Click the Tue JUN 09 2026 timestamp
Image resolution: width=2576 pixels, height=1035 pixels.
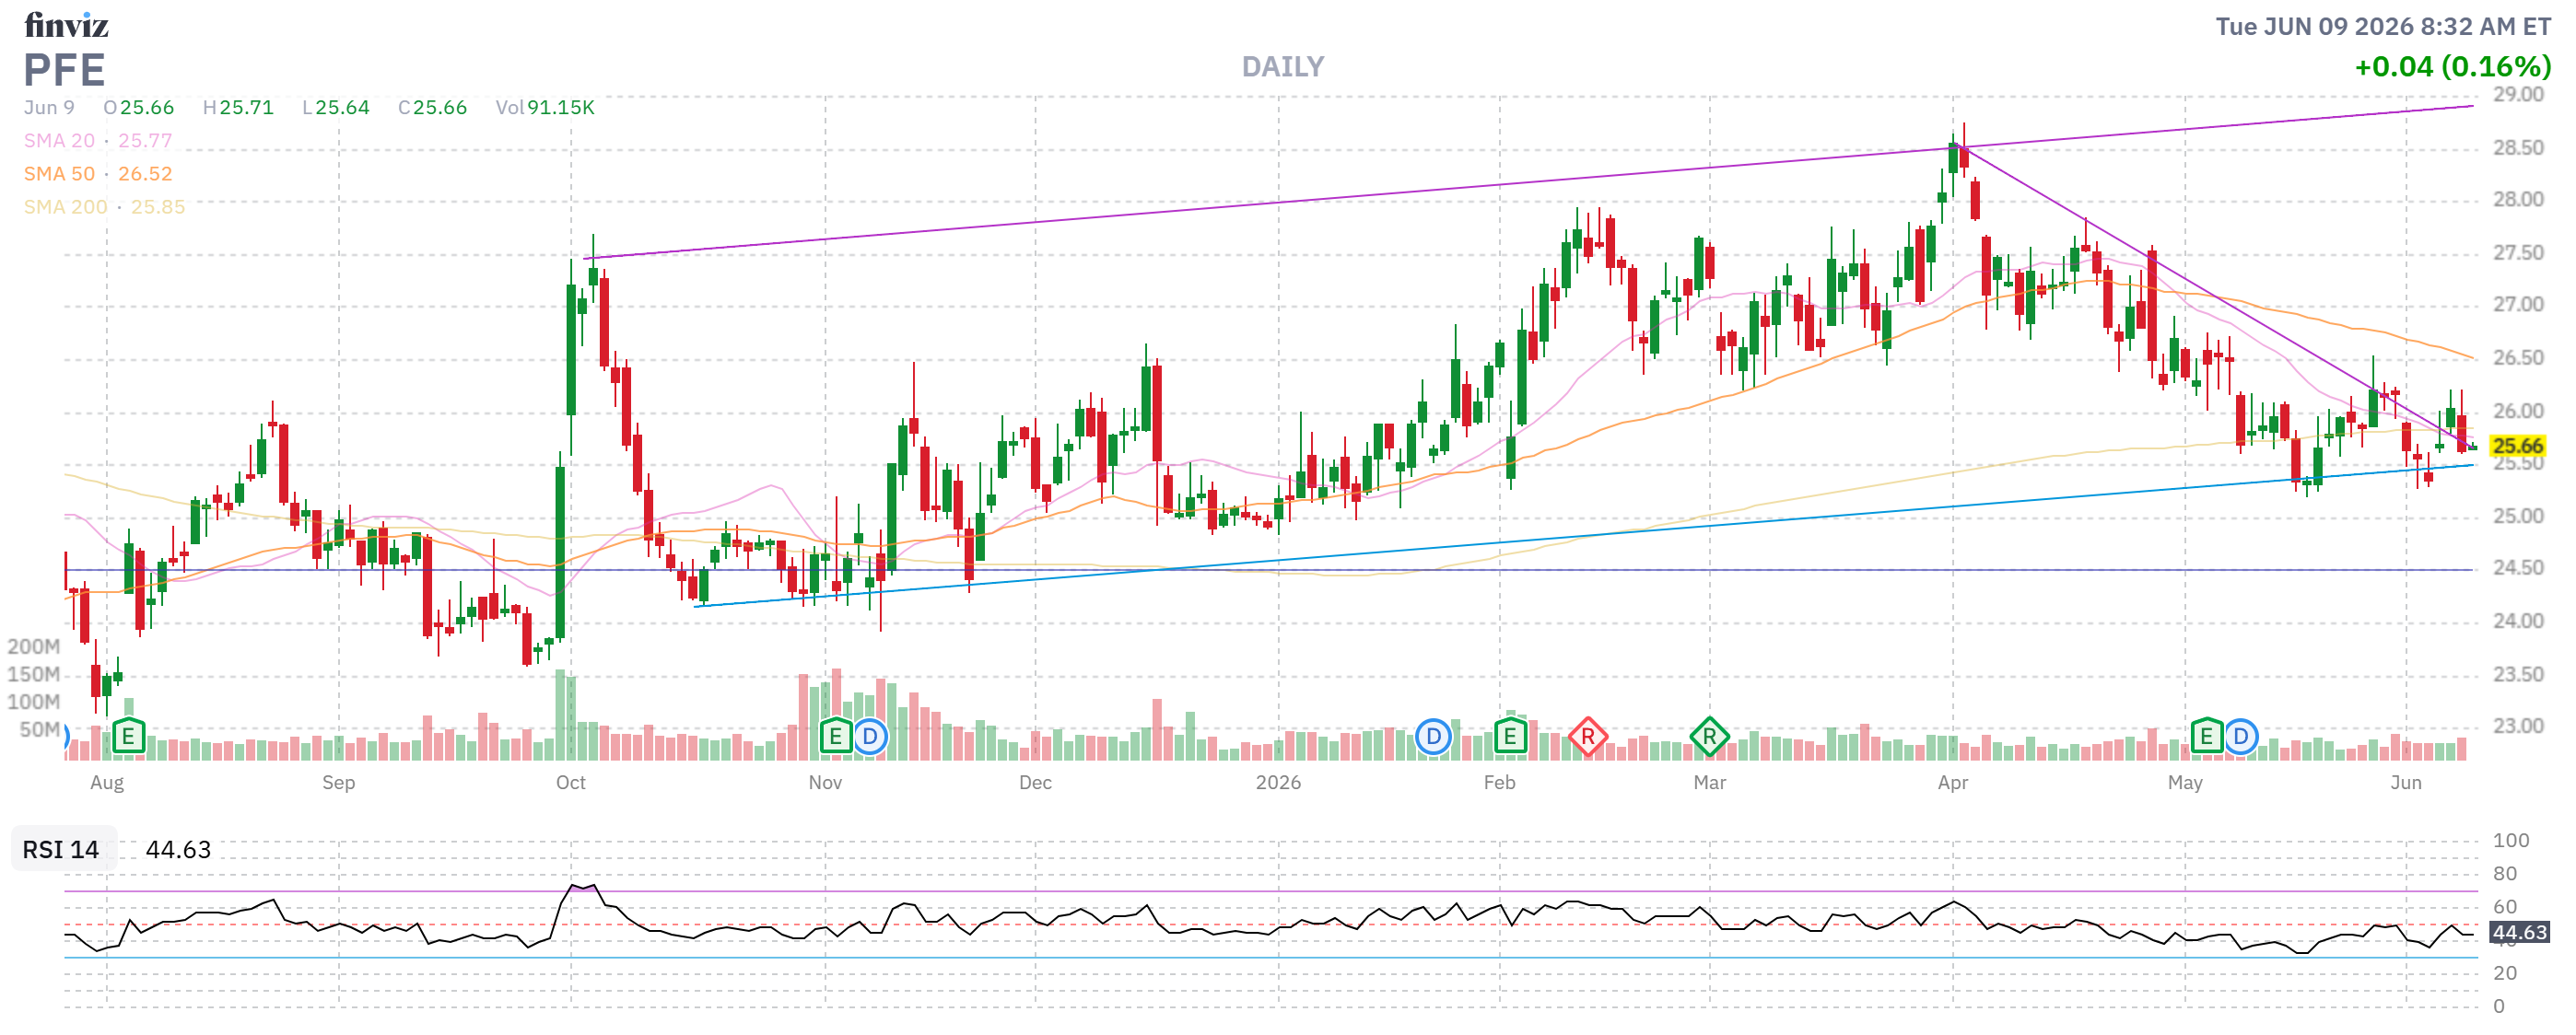[x=2383, y=26]
